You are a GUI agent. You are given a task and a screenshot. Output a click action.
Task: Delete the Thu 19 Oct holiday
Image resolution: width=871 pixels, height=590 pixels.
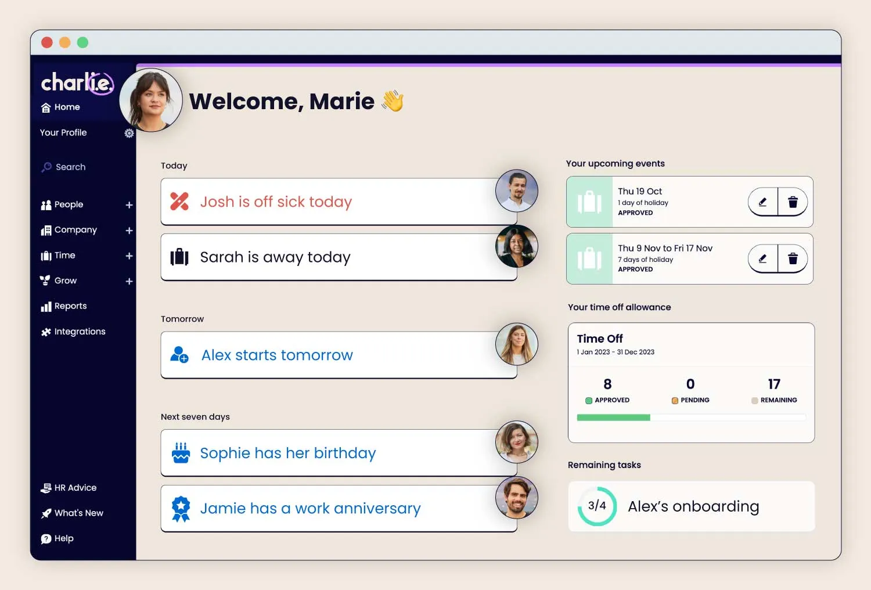click(x=793, y=202)
